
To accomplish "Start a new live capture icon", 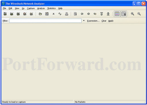I will point(18,14).
